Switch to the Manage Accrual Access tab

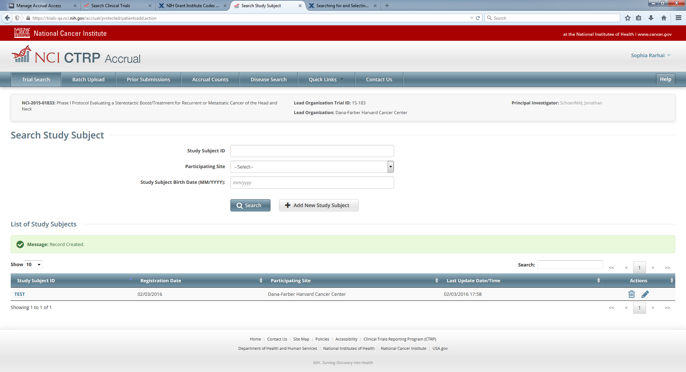click(39, 6)
